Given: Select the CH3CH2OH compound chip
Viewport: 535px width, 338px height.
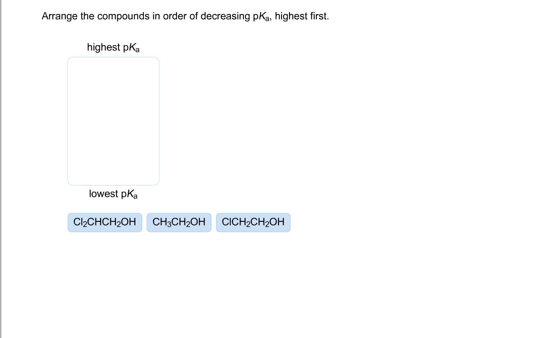Looking at the screenshot, I should pyautogui.click(x=179, y=222).
